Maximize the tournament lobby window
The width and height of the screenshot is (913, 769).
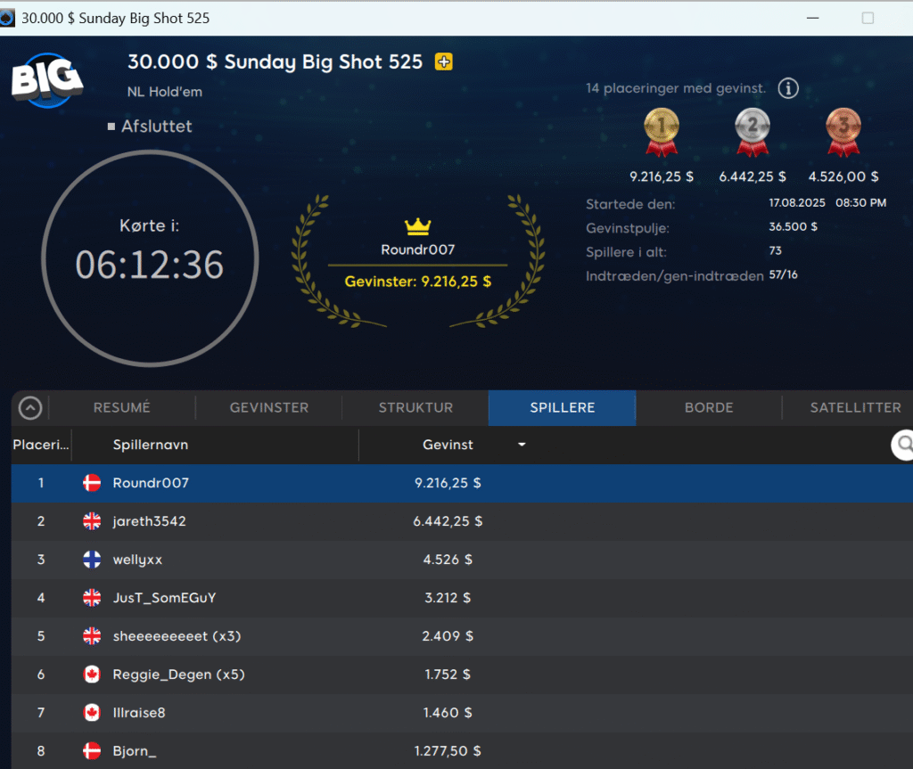[x=868, y=18]
